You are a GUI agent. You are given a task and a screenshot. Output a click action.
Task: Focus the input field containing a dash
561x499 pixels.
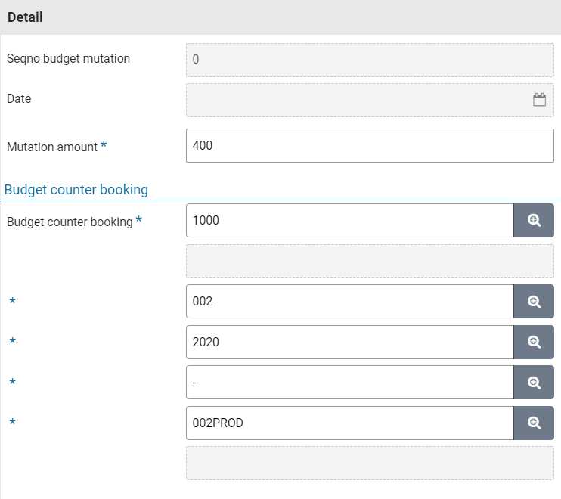350,383
